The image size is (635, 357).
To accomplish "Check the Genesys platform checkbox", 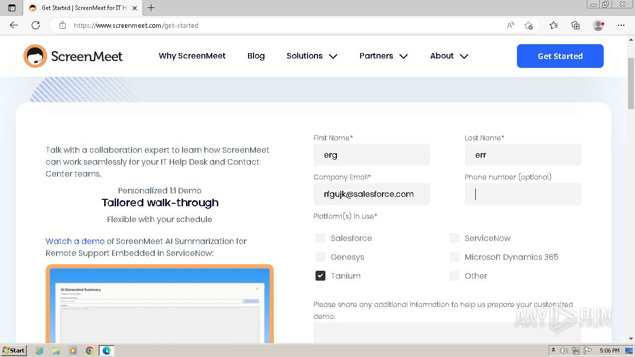I will coord(320,257).
